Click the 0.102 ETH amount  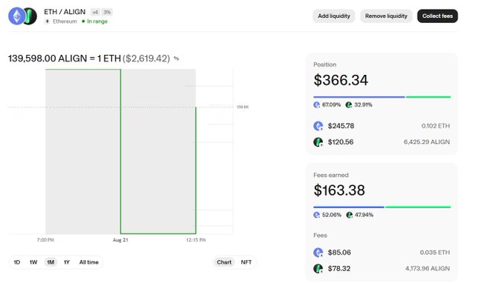pyautogui.click(x=436, y=126)
